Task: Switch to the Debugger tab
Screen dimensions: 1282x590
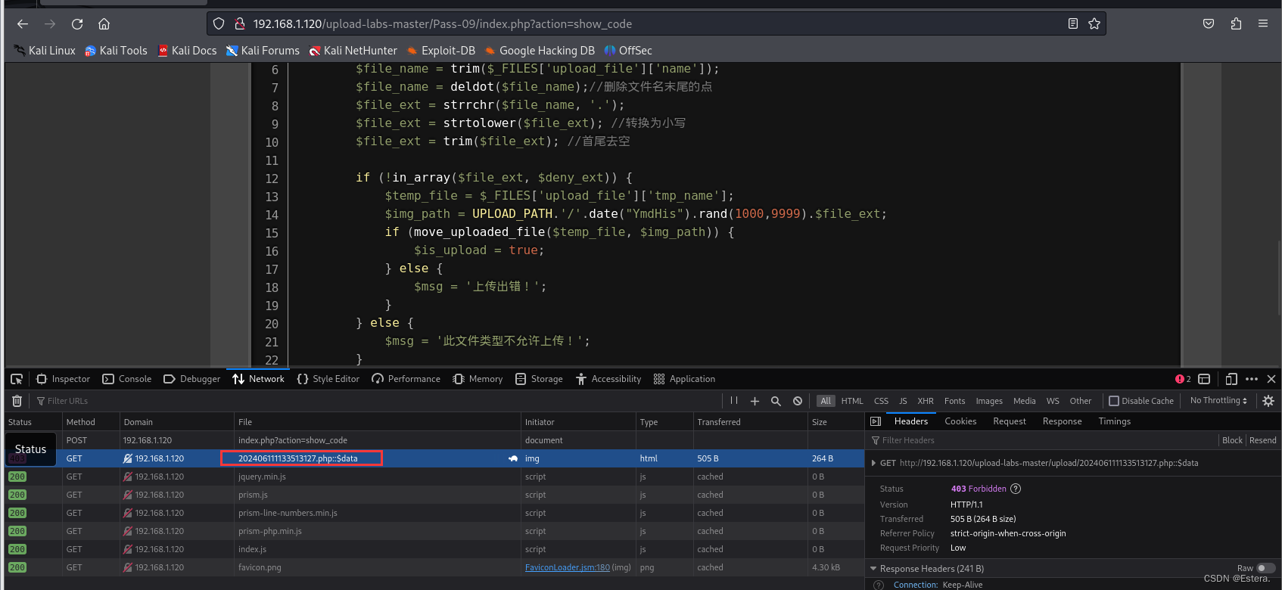Action: pos(191,379)
